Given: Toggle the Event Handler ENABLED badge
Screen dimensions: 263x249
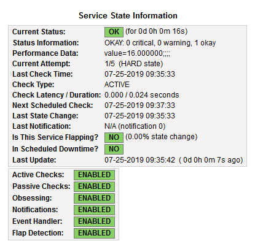Looking at the screenshot, I should 94,221.
